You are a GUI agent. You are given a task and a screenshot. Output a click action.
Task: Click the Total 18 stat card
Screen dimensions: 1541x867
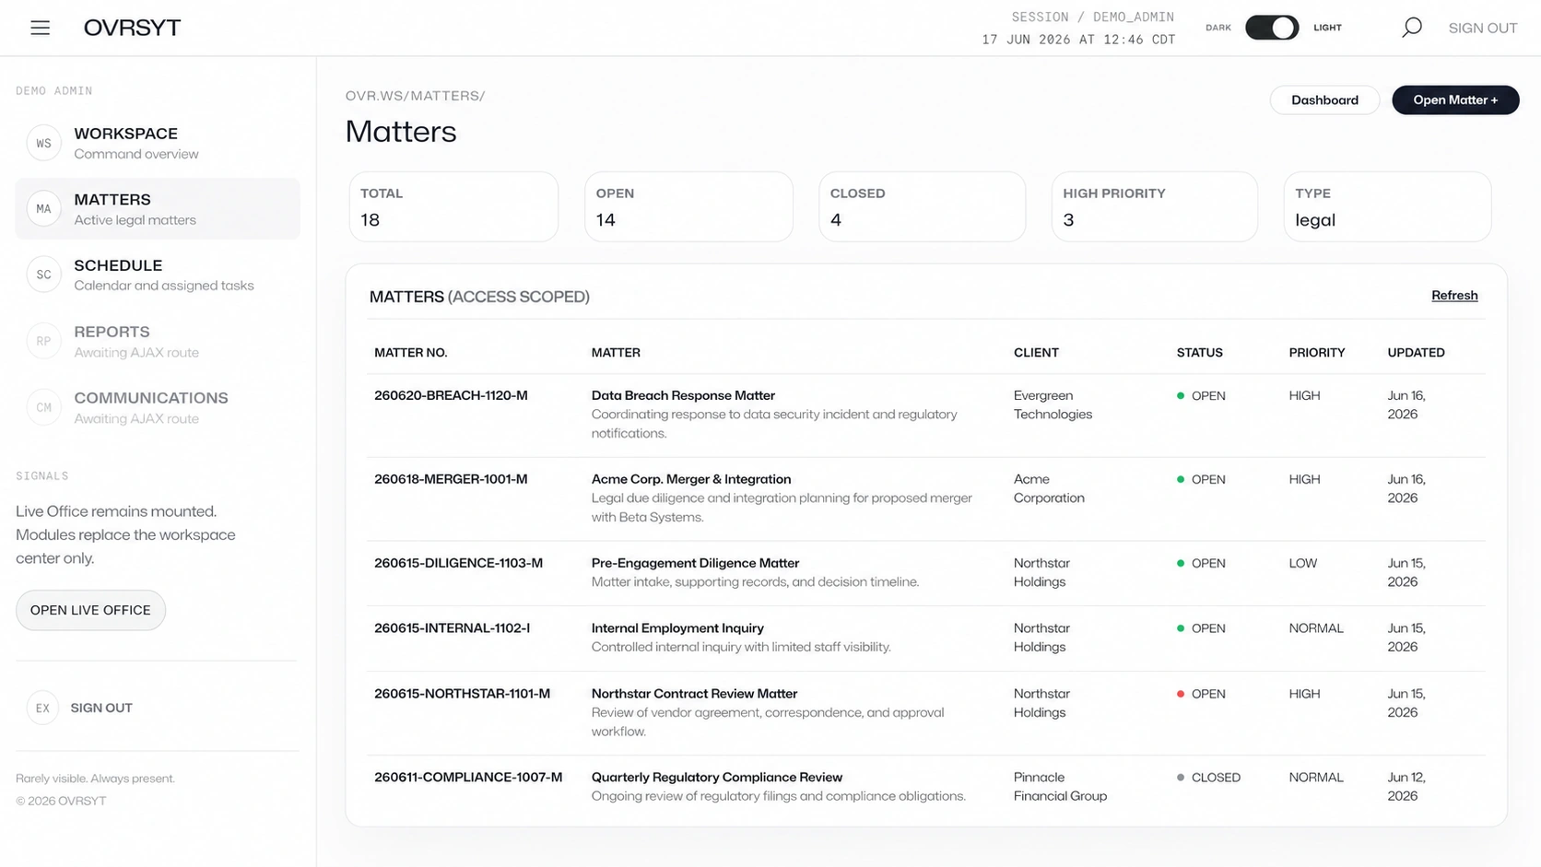tap(453, 206)
